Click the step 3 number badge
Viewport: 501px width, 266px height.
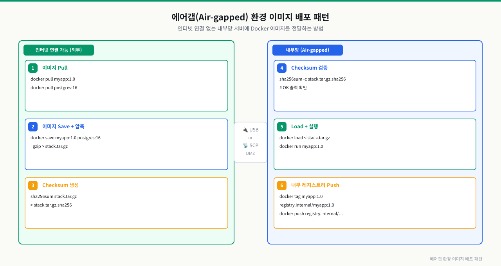coord(33,185)
